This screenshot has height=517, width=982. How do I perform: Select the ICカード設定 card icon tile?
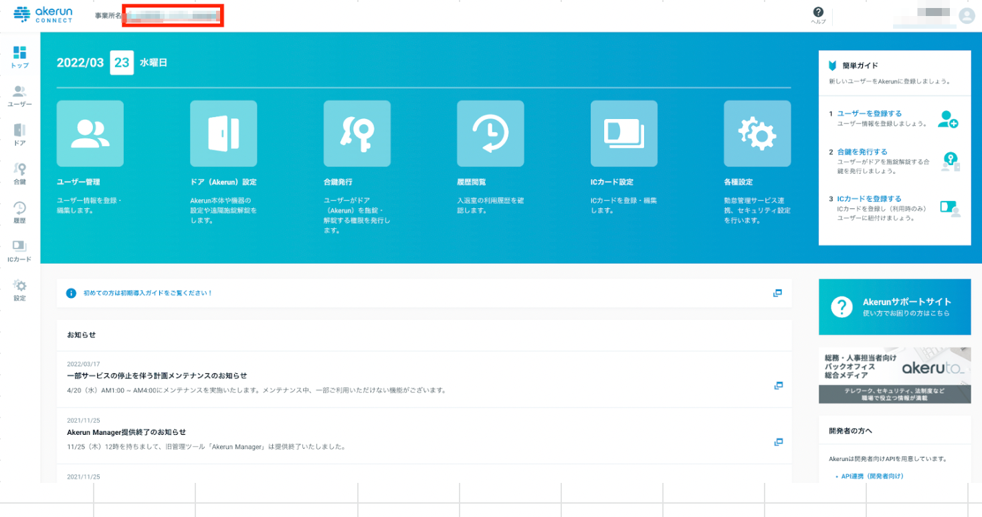[x=623, y=134]
